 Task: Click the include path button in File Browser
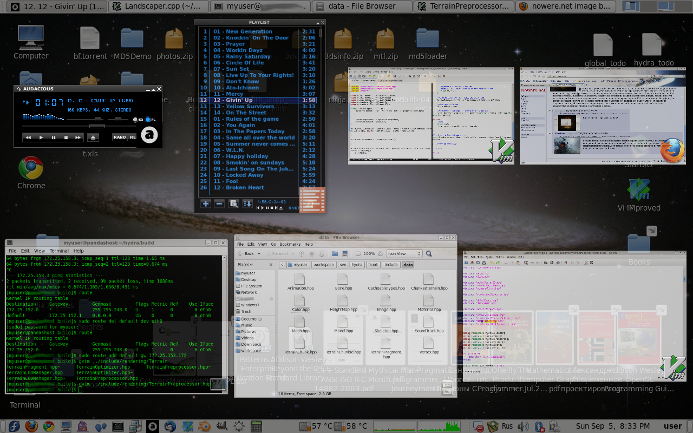click(x=391, y=265)
